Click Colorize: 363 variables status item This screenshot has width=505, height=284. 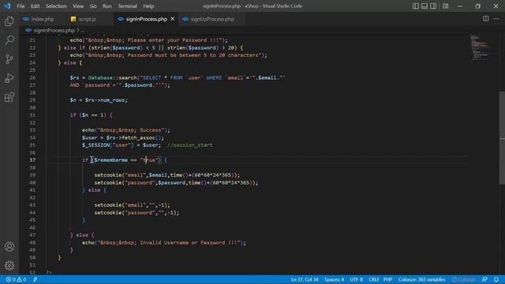pyautogui.click(x=421, y=279)
